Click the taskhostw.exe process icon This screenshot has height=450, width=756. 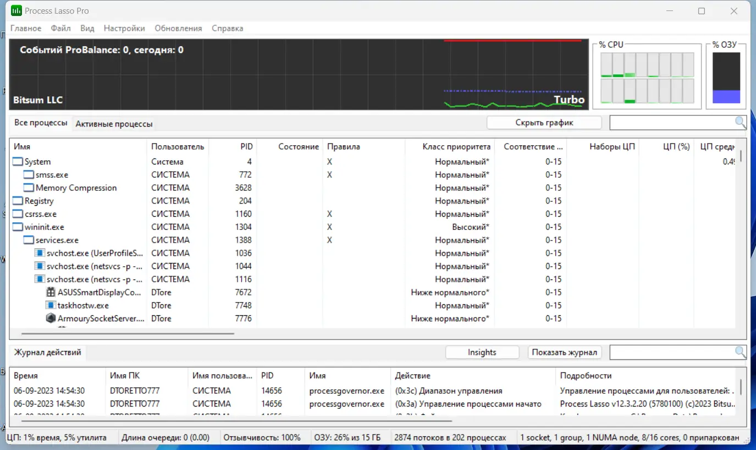click(50, 305)
